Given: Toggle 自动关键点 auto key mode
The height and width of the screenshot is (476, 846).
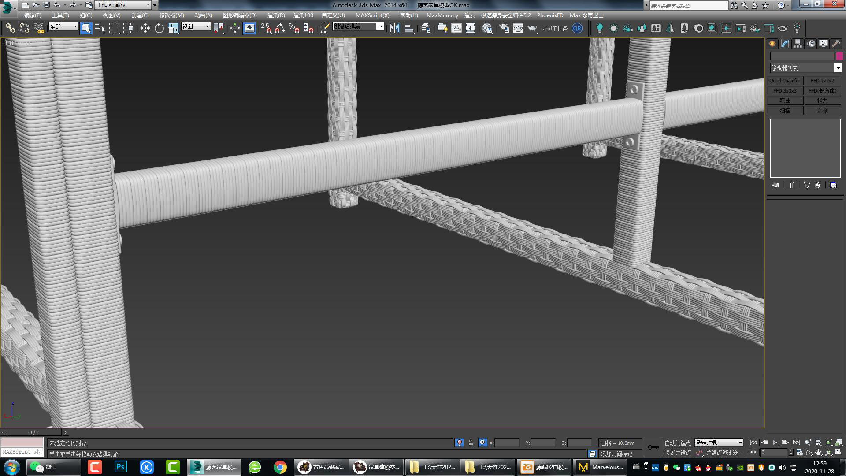Looking at the screenshot, I should [x=678, y=443].
